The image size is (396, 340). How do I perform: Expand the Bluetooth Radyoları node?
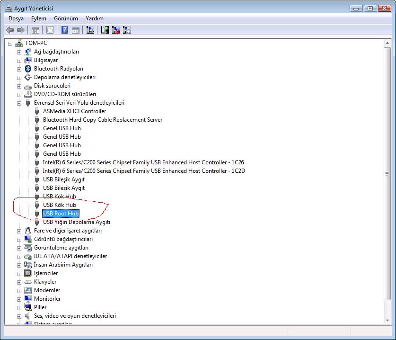[x=19, y=69]
